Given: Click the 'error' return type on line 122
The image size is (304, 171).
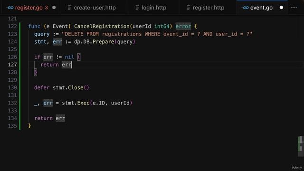Looking at the screenshot, I should (183, 26).
